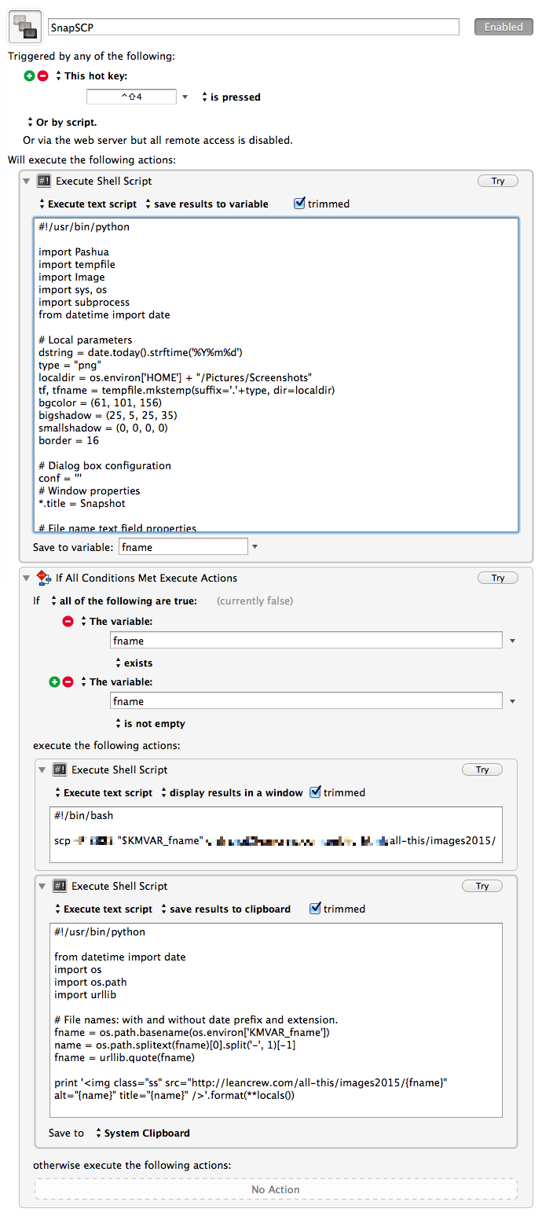
Task: Click the macro name field 'SnapSCP'
Action: (x=253, y=28)
